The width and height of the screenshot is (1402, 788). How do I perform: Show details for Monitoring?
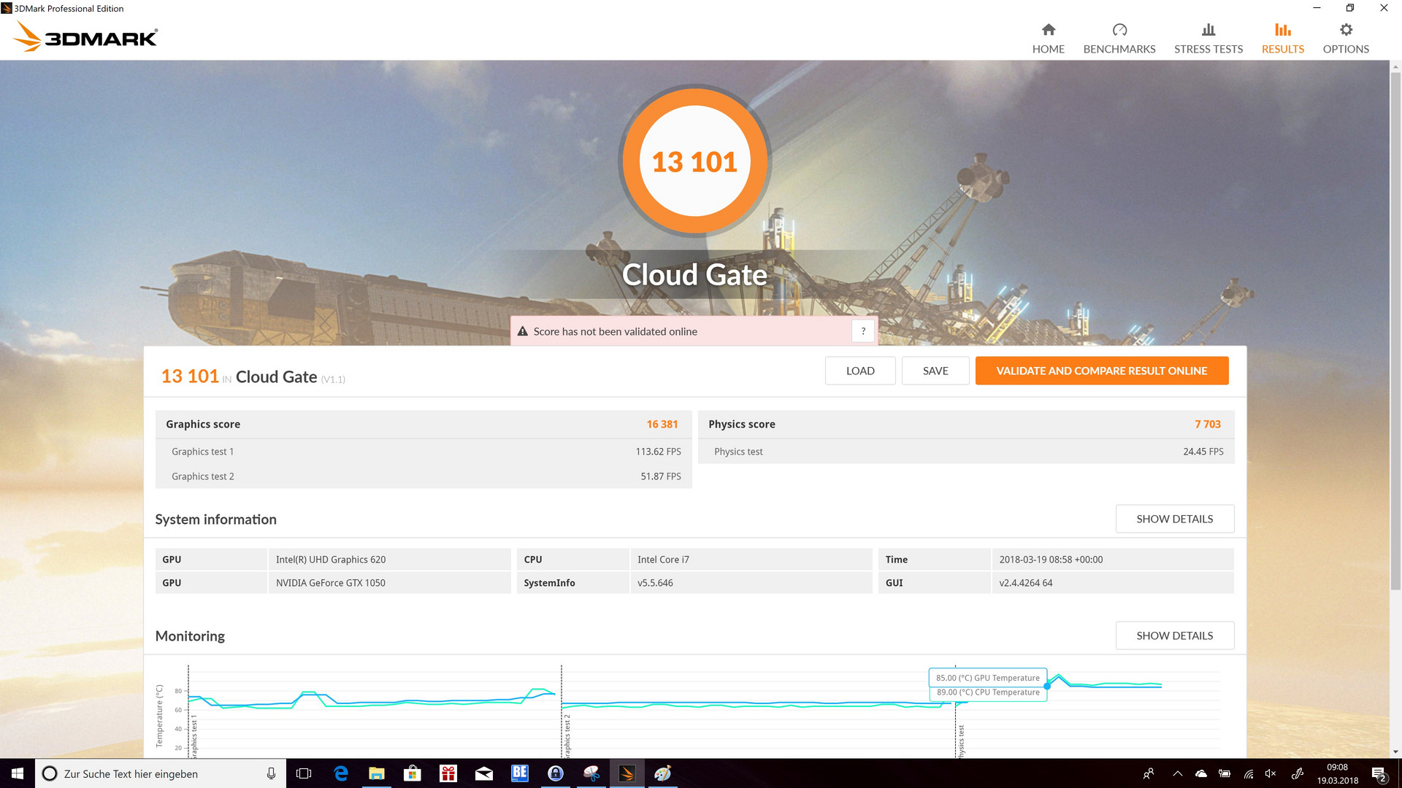coord(1174,636)
